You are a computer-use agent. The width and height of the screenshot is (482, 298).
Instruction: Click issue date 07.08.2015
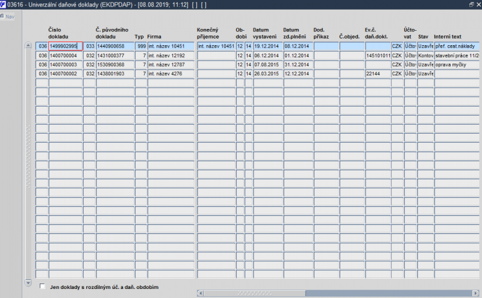pos(268,64)
